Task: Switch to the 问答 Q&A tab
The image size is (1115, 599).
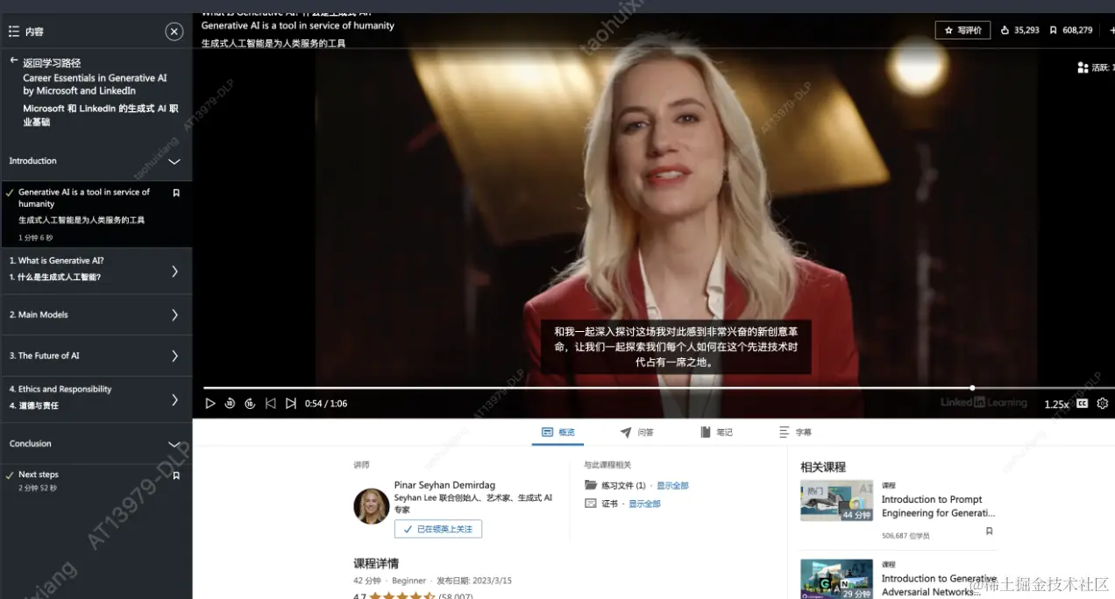Action: (636, 433)
